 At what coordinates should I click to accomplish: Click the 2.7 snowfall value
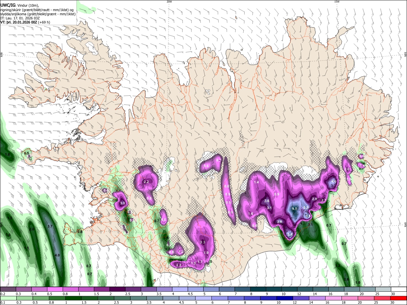324,200
